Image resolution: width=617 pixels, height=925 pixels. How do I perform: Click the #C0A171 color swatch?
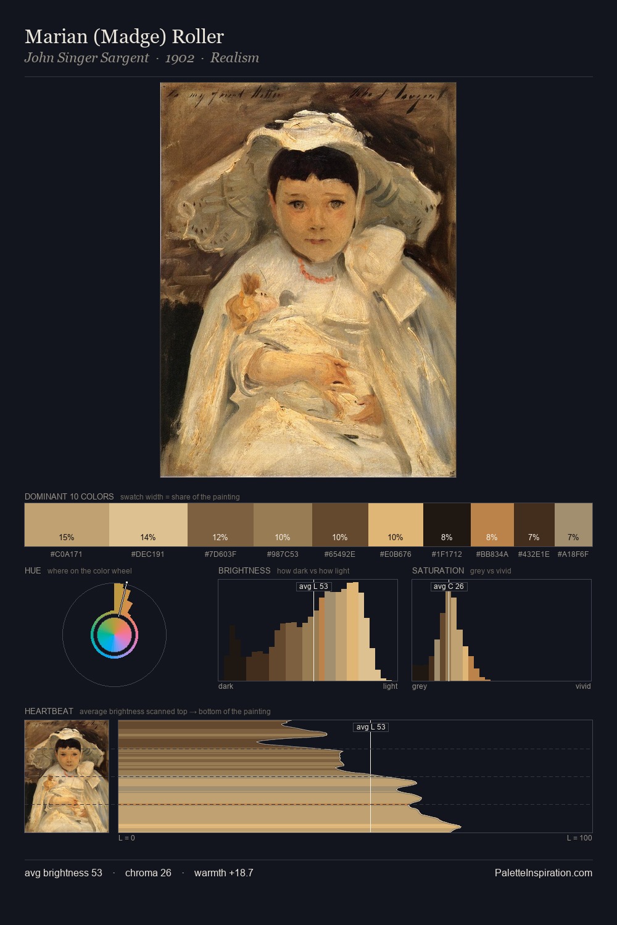pyautogui.click(x=67, y=525)
